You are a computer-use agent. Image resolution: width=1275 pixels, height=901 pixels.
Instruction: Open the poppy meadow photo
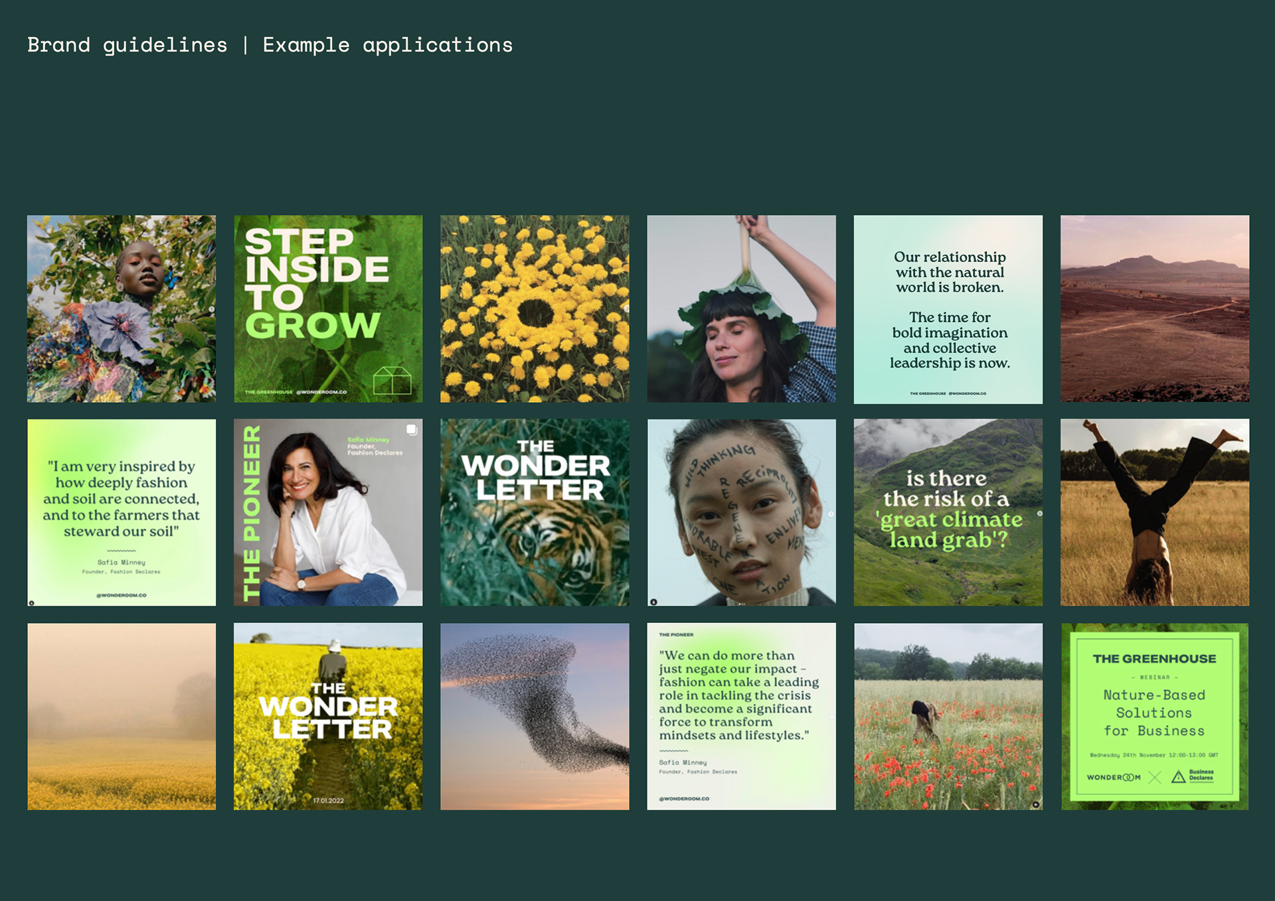[x=948, y=716]
